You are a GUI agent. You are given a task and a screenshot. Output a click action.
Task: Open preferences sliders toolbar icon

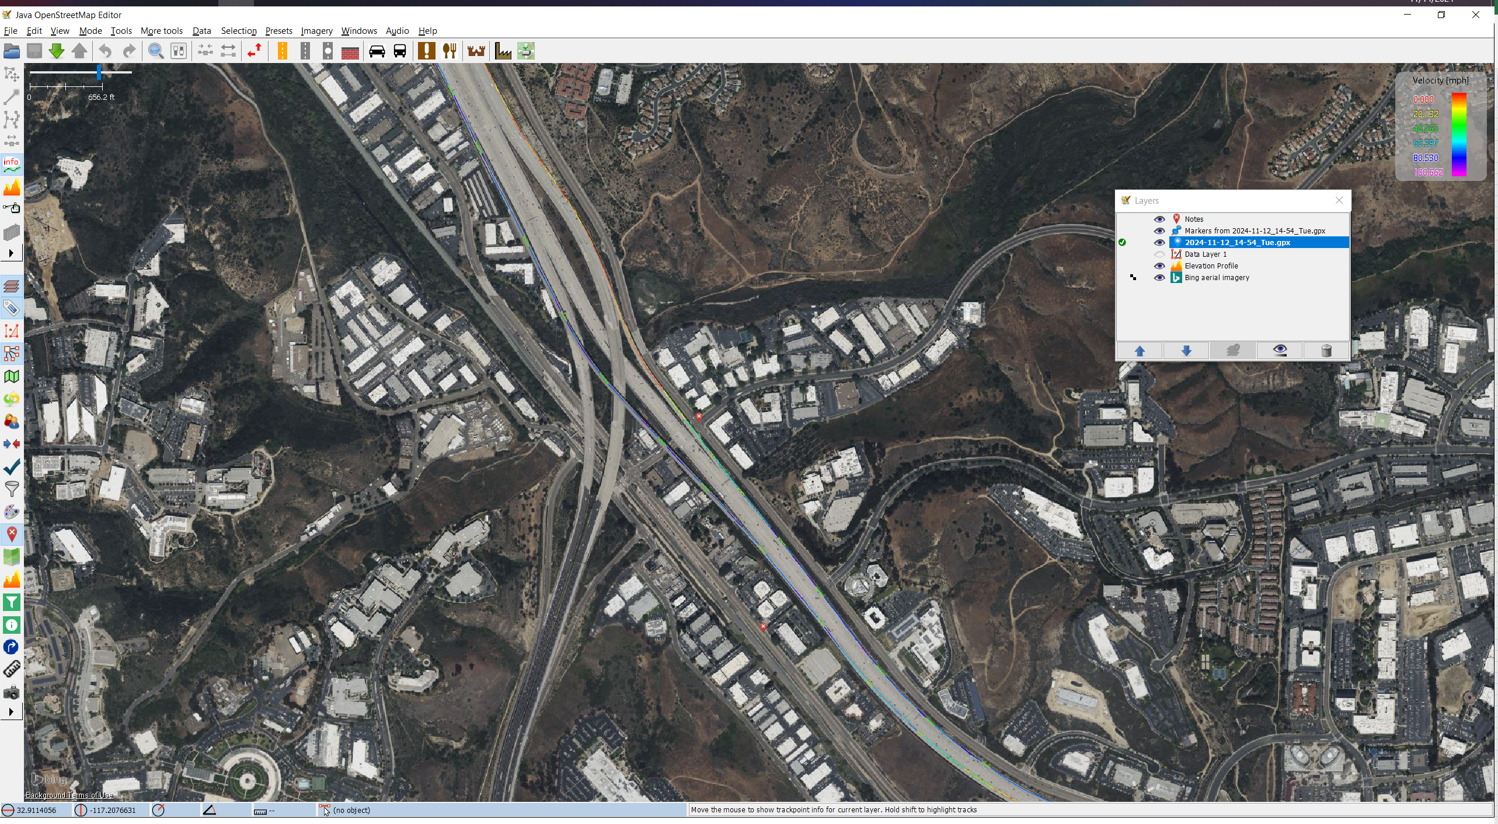pos(179,51)
